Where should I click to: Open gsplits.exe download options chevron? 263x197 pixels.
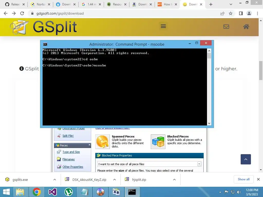click(55, 180)
